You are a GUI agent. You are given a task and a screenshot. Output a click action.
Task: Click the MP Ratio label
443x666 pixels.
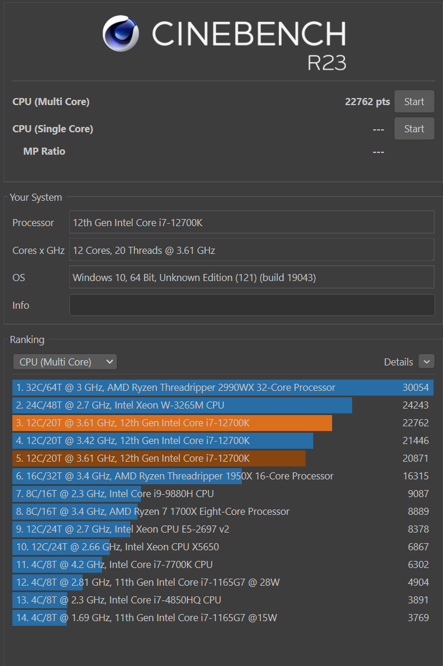pos(44,151)
